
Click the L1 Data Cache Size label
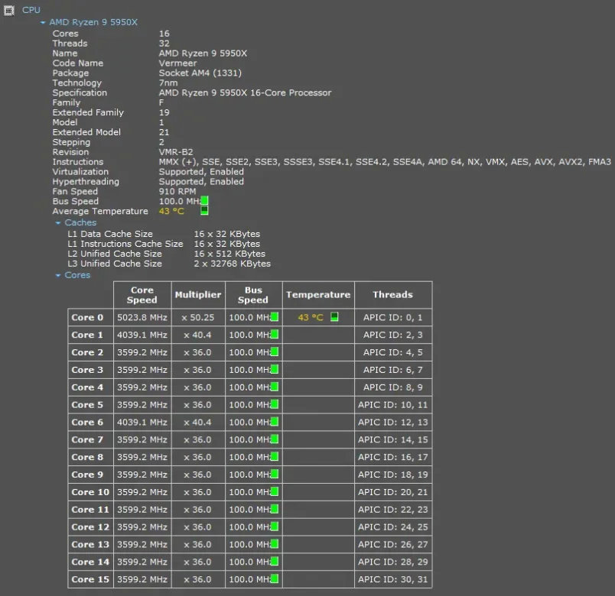110,234
